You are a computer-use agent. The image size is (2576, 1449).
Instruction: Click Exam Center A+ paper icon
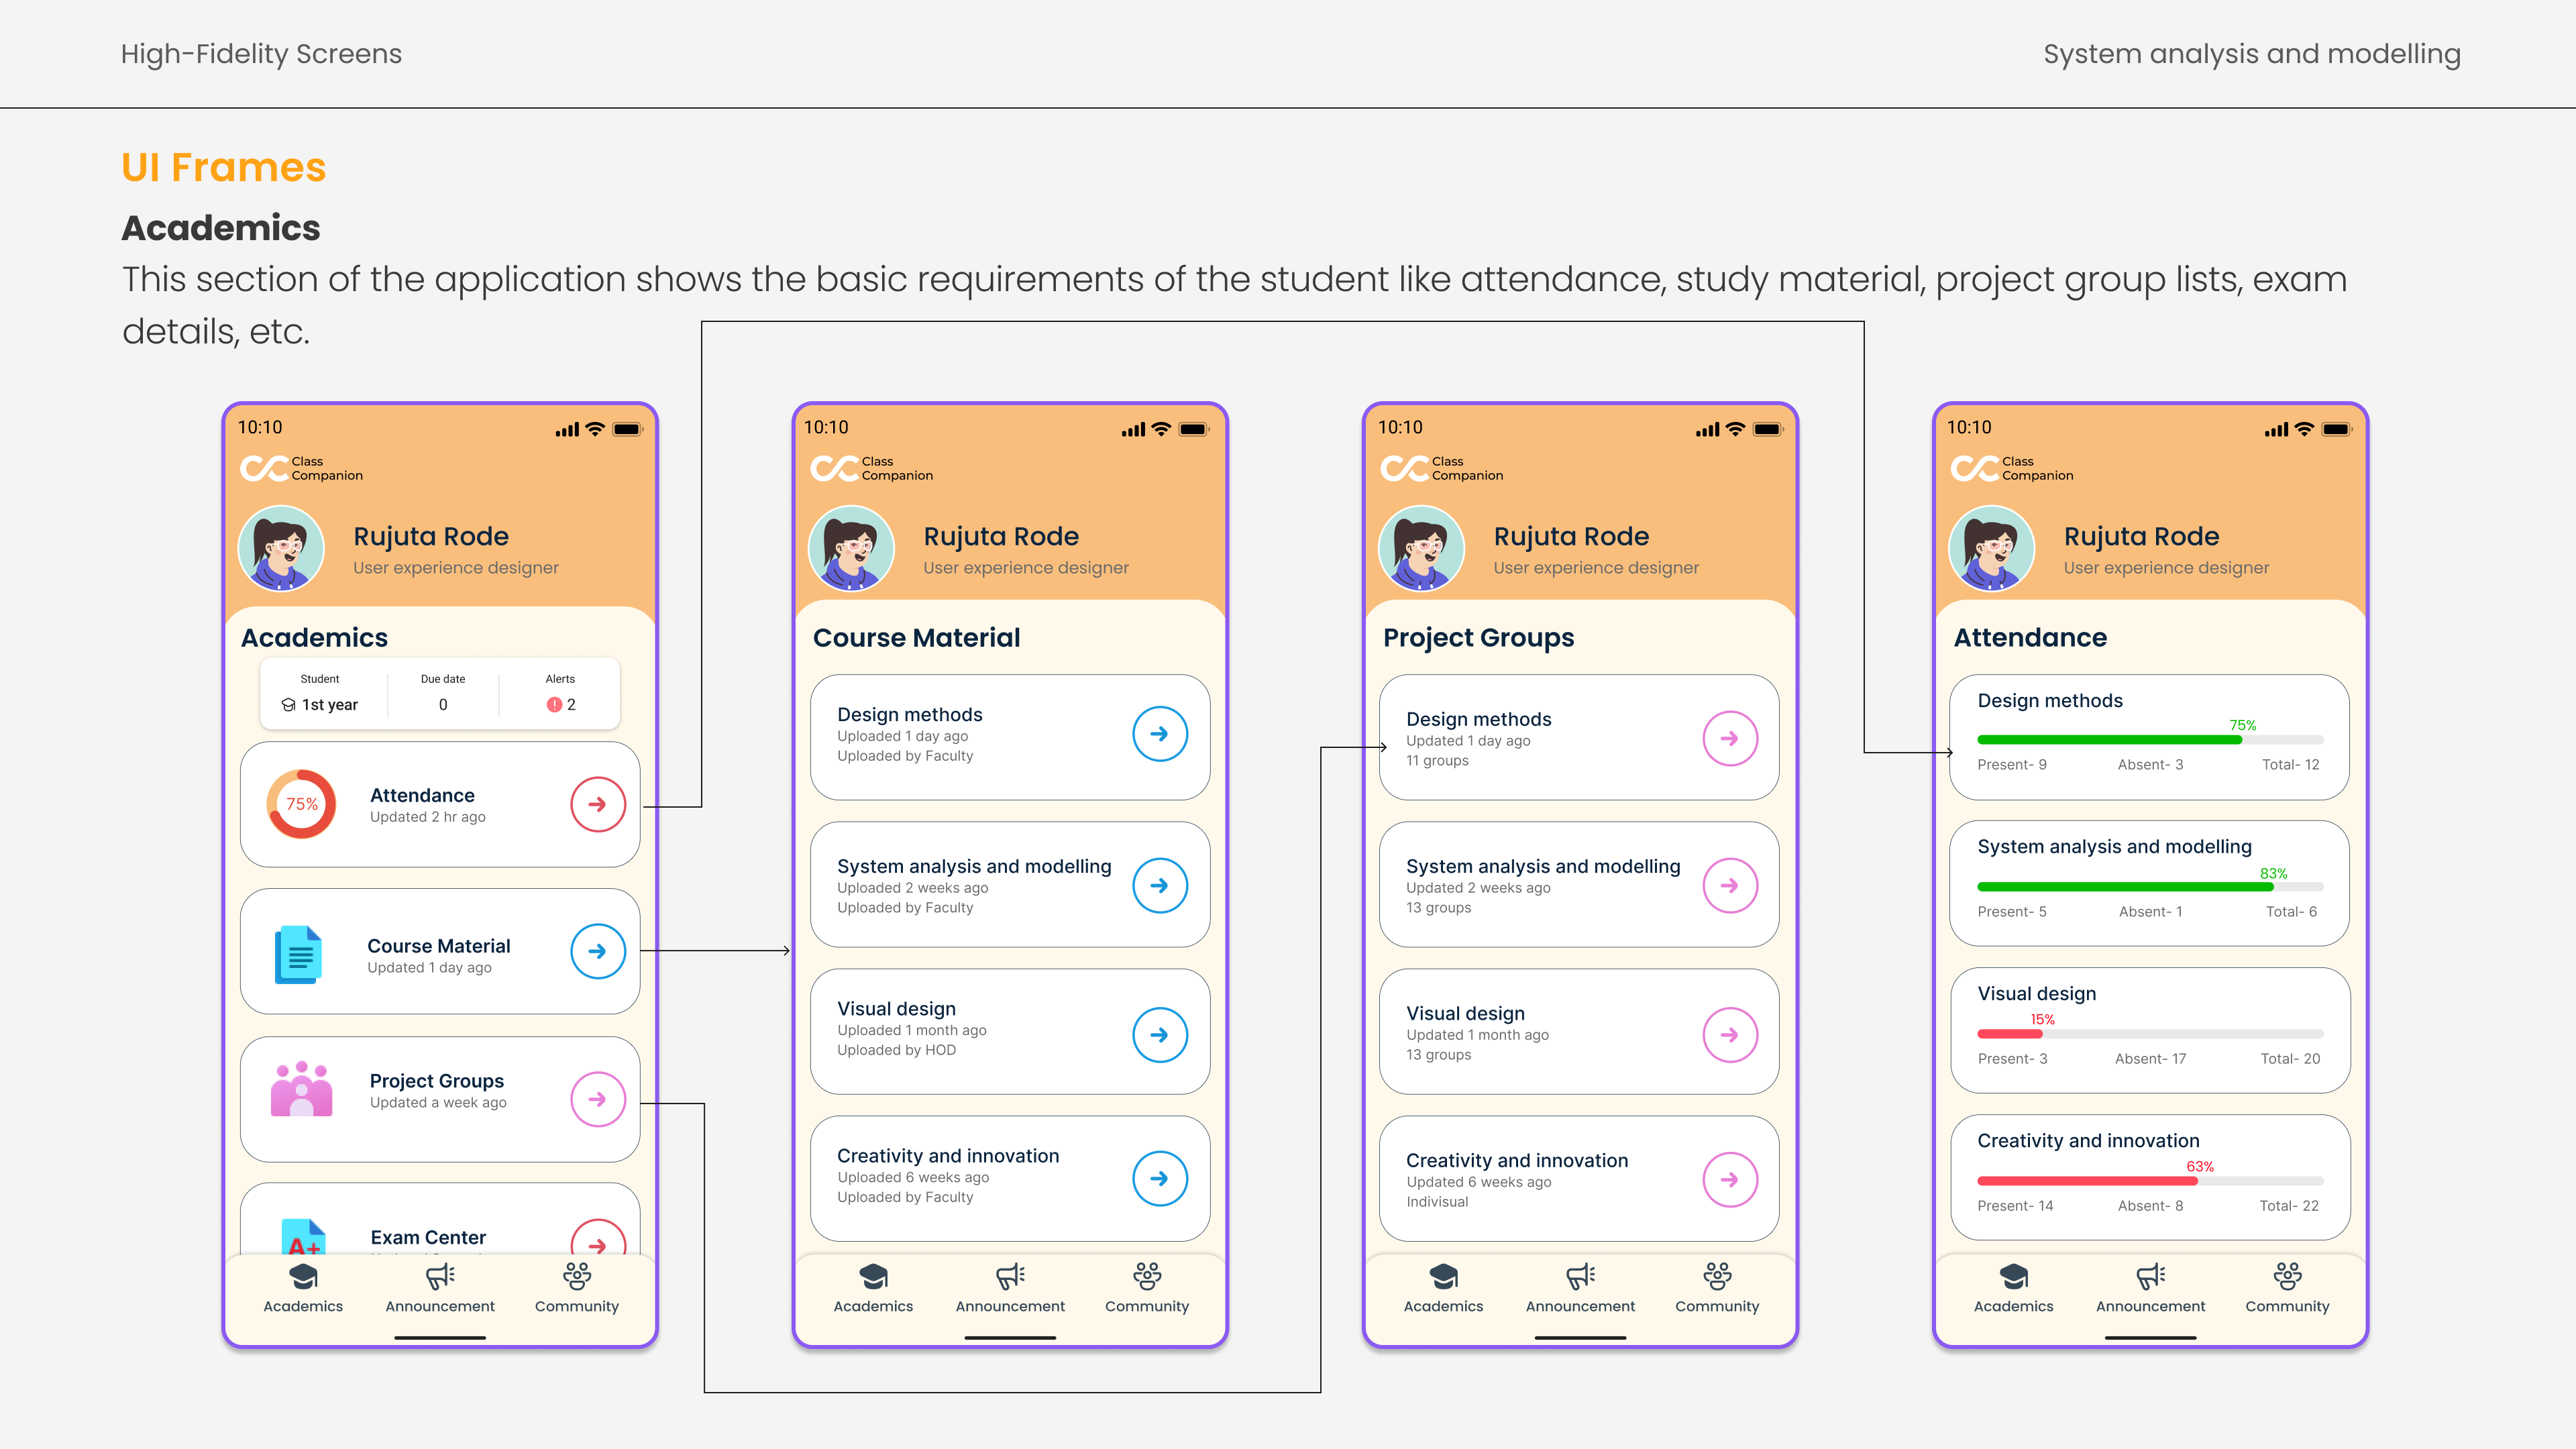point(302,1238)
